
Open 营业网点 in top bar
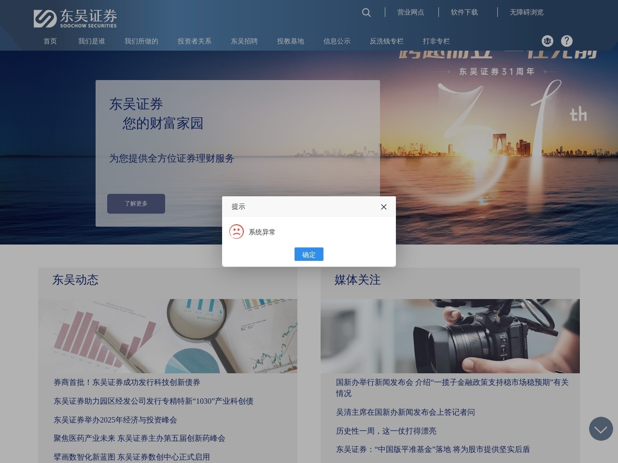(x=410, y=12)
